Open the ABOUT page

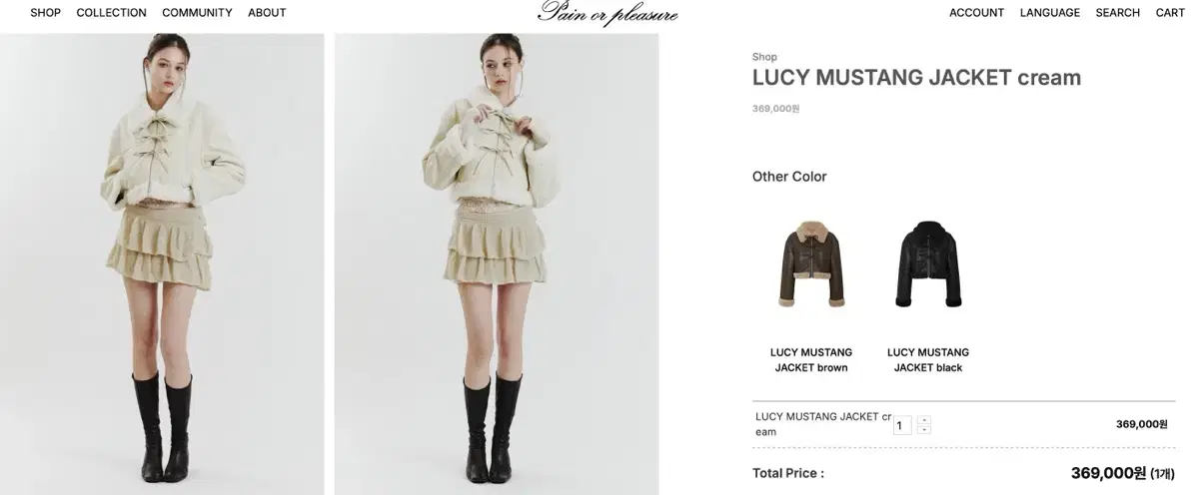tap(267, 13)
